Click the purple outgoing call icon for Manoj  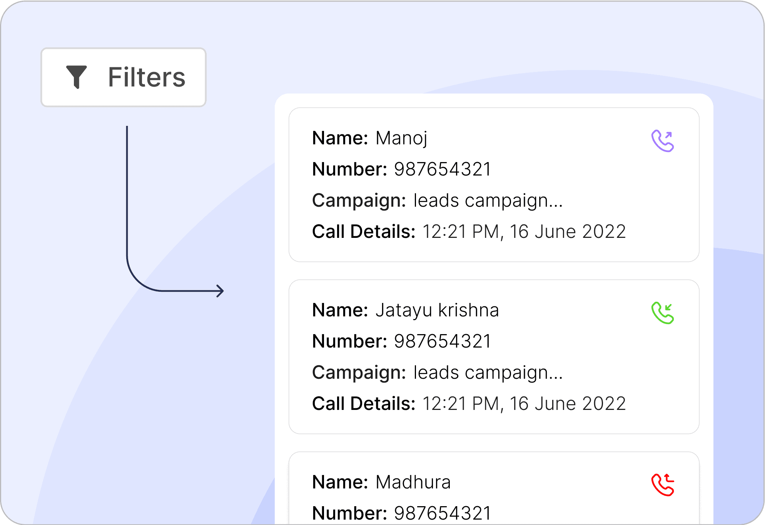[662, 141]
